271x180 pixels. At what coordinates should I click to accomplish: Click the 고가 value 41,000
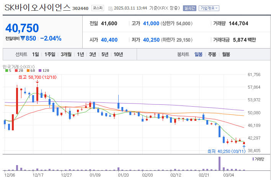(151, 23)
